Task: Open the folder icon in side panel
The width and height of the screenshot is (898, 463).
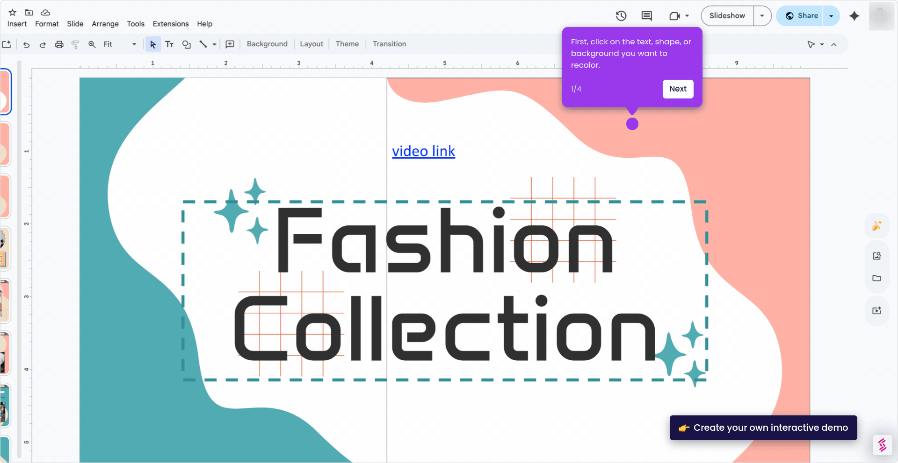Action: pos(877,278)
